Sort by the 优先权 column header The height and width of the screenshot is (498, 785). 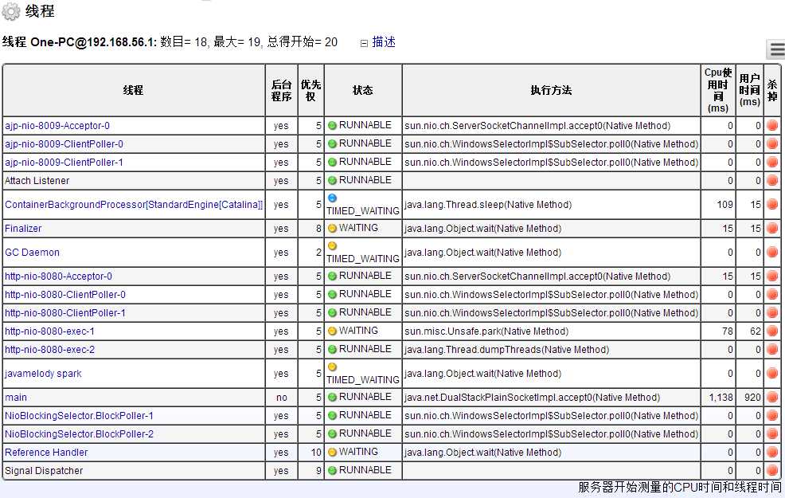310,90
